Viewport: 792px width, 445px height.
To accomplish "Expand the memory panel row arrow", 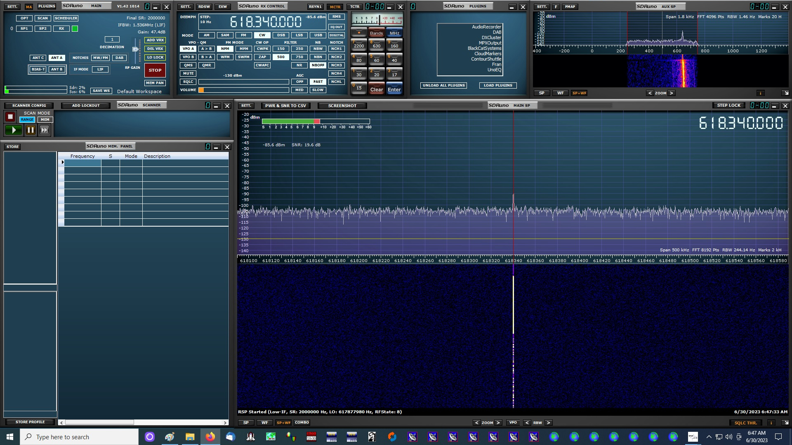I will click(x=62, y=162).
